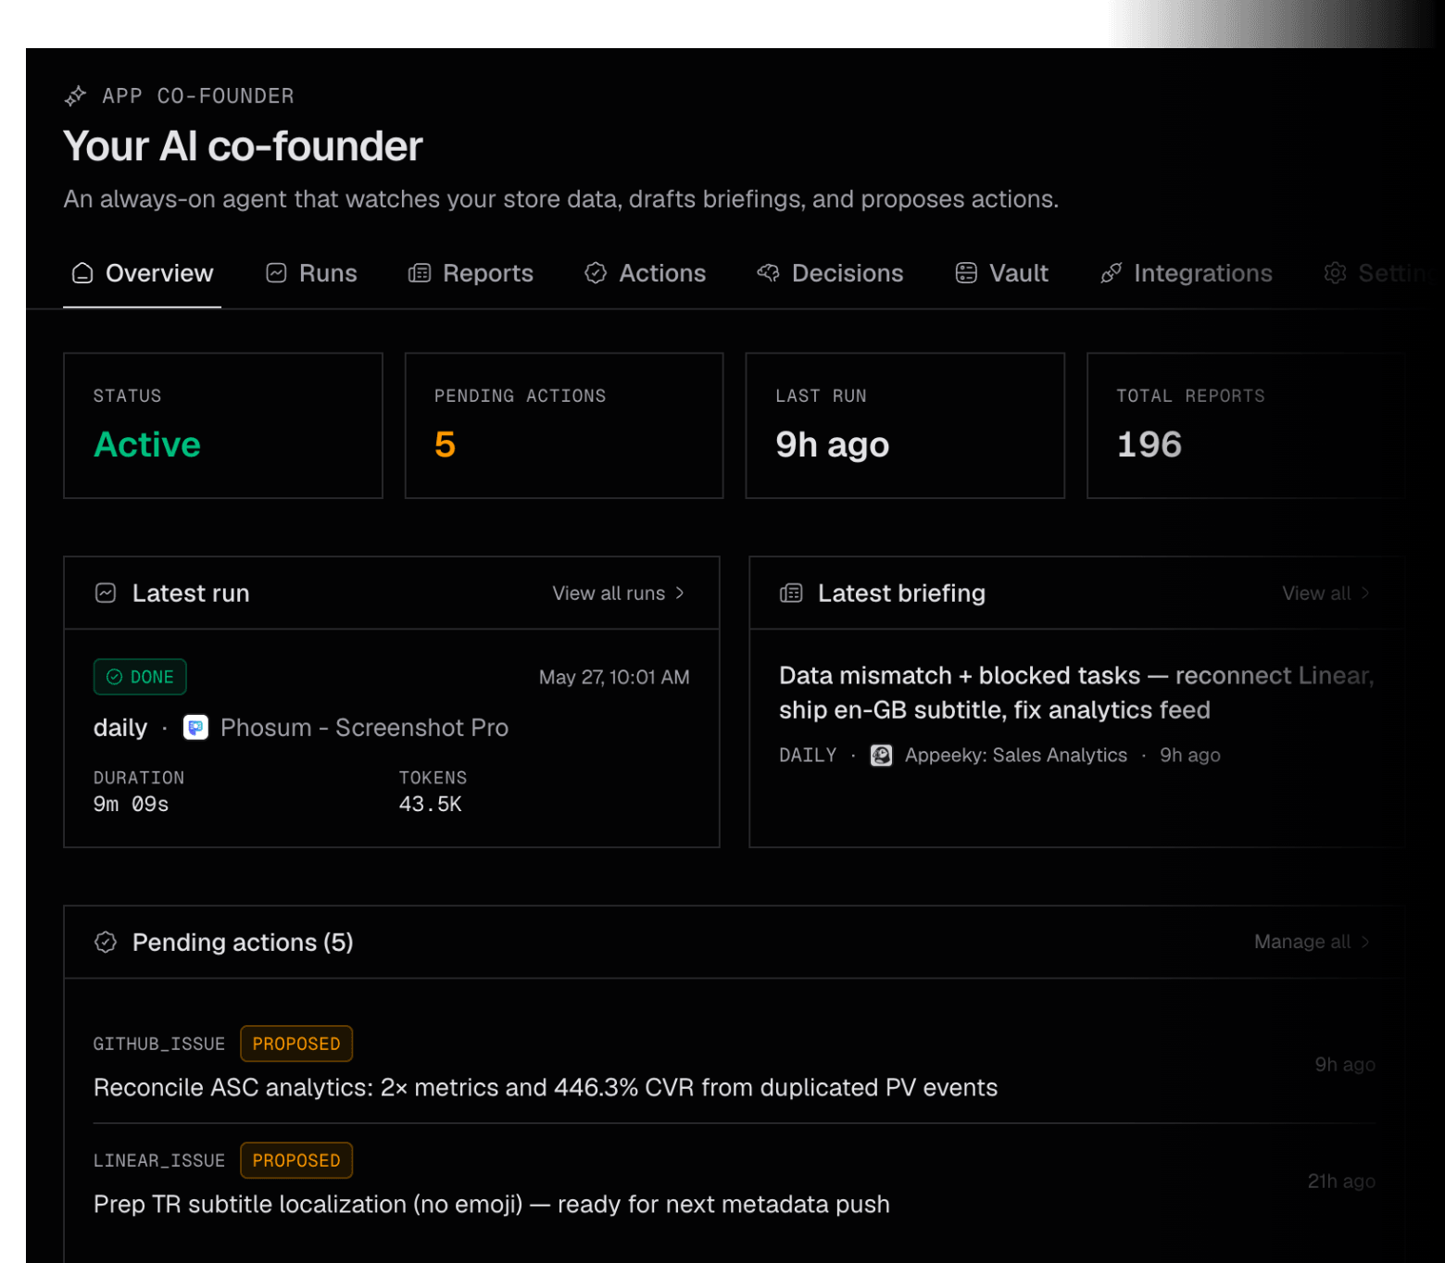Click the Integrations tab plug icon

pyautogui.click(x=1111, y=273)
